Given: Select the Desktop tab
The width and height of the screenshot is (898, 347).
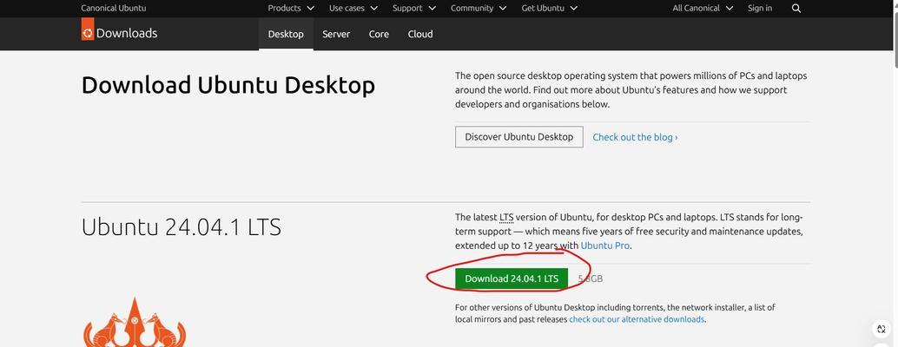Looking at the screenshot, I should [286, 35].
